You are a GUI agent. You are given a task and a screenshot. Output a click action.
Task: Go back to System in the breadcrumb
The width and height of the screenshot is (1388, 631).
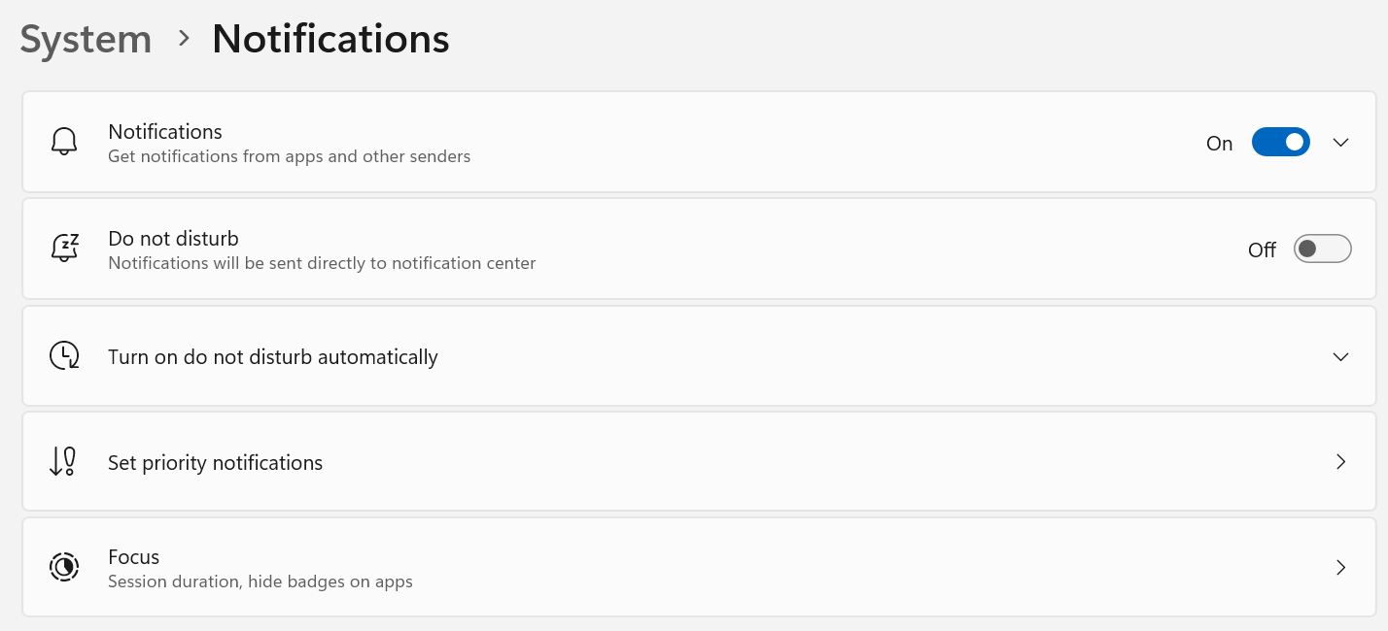[x=86, y=39]
